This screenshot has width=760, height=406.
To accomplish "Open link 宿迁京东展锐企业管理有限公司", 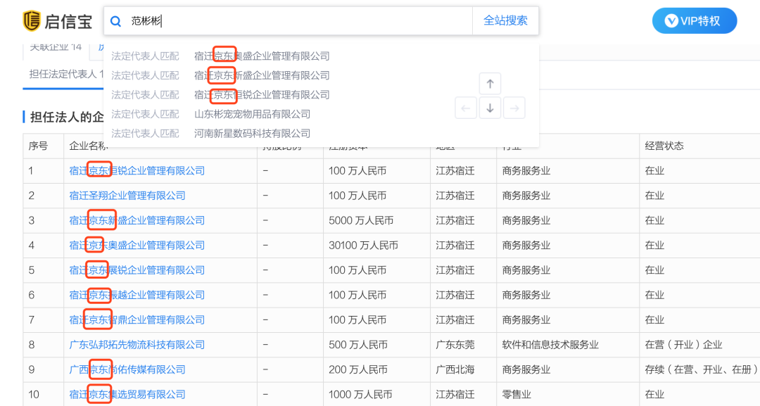I will tap(137, 270).
